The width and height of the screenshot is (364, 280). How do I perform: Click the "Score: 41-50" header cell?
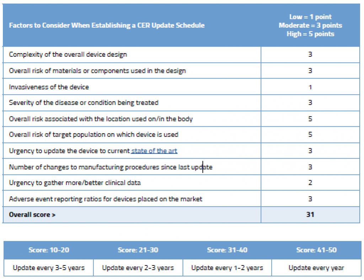(316, 250)
